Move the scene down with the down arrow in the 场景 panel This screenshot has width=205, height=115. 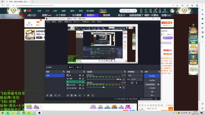(59, 95)
